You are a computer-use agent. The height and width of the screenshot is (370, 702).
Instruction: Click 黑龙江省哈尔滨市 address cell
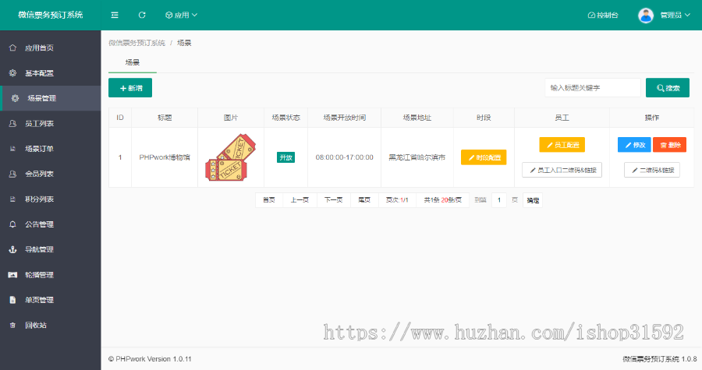pos(417,157)
